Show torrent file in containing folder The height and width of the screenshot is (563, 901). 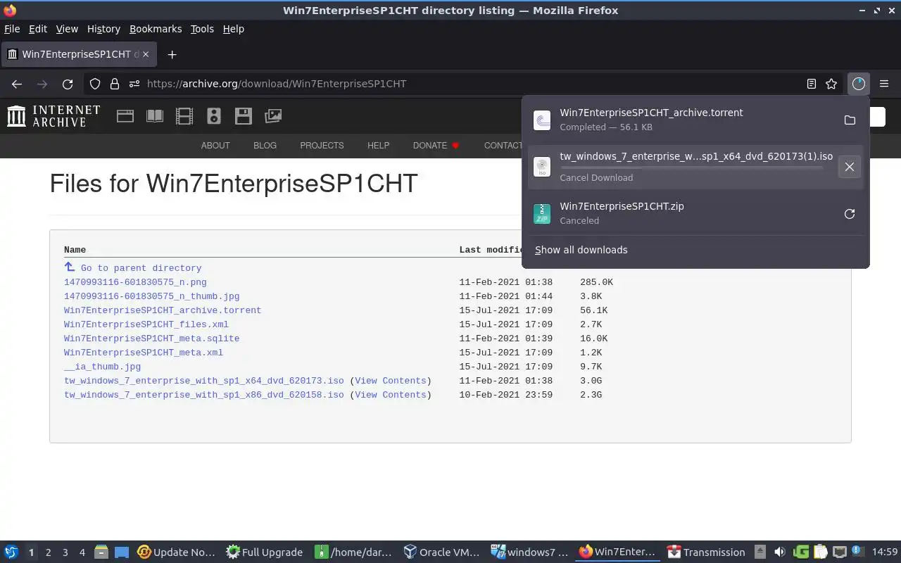point(850,120)
